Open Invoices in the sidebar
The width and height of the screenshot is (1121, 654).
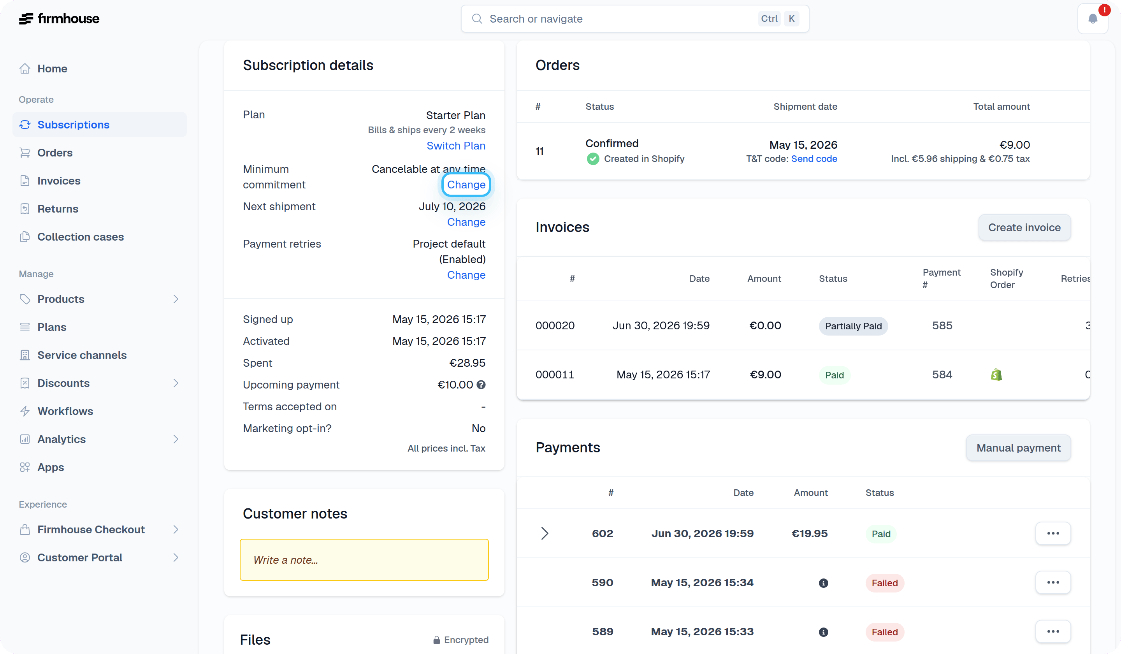click(100, 181)
